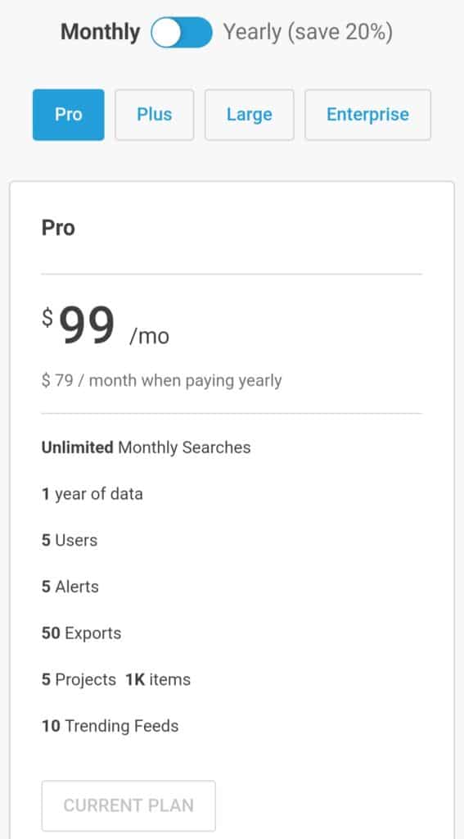Click the 10 Trending Feeds feature line
The width and height of the screenshot is (464, 839).
click(x=110, y=726)
